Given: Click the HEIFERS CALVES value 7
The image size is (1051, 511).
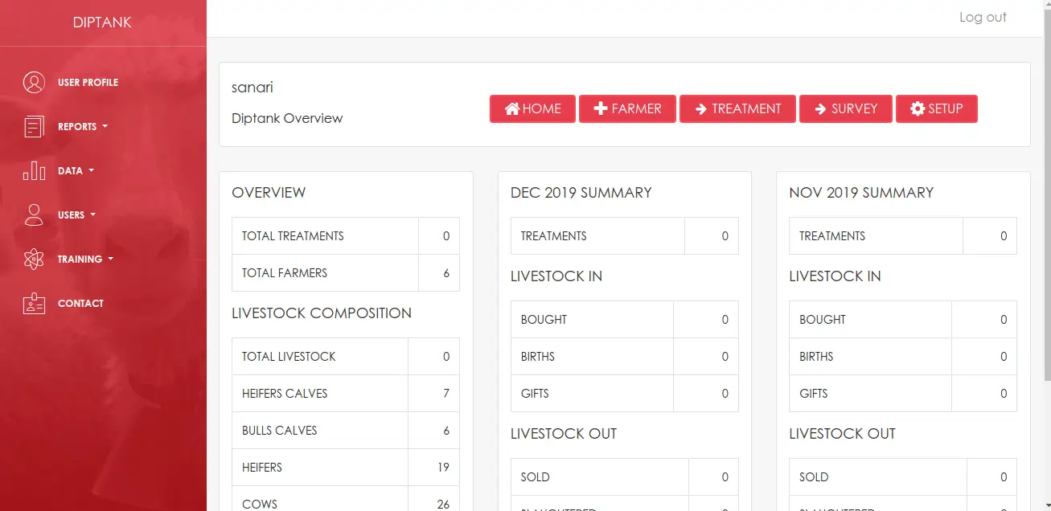Looking at the screenshot, I should point(446,394).
